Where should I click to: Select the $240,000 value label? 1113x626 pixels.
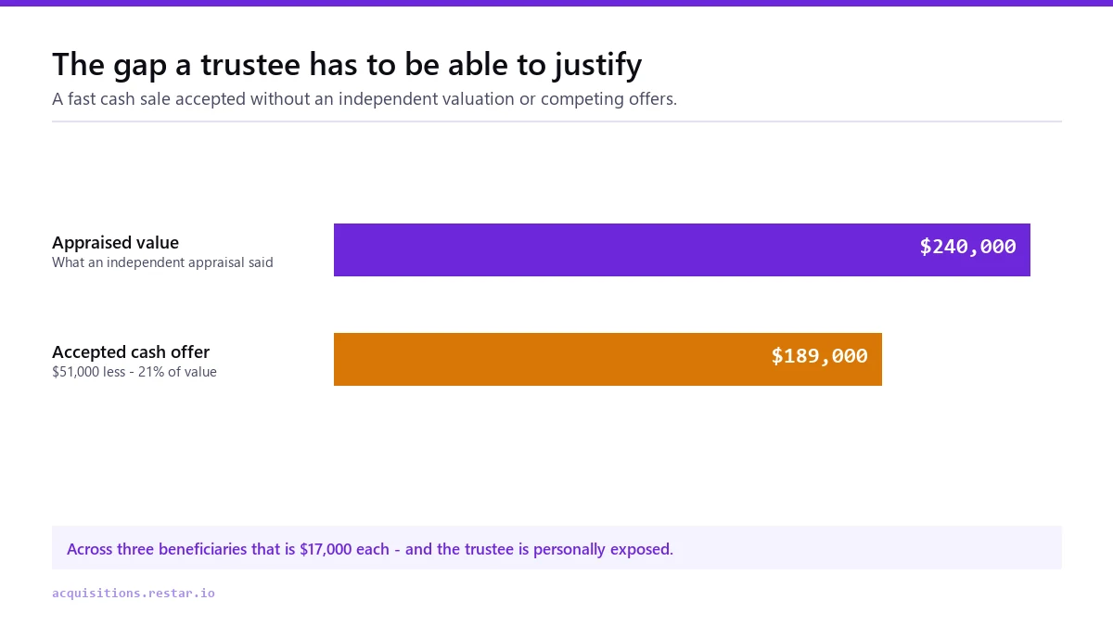click(x=967, y=247)
